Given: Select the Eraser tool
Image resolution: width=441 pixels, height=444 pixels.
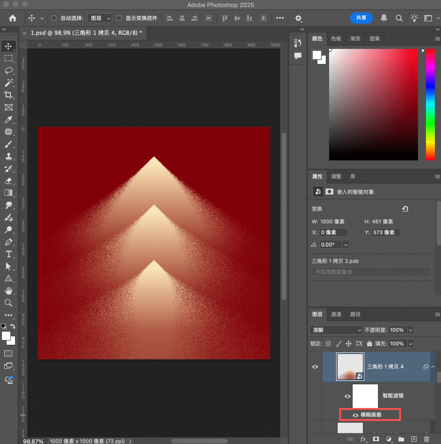Looking at the screenshot, I should click(x=9, y=181).
